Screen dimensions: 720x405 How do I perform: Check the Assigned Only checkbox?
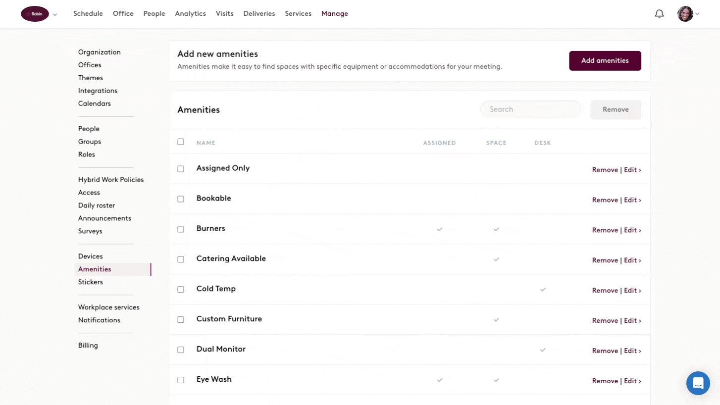[181, 169]
